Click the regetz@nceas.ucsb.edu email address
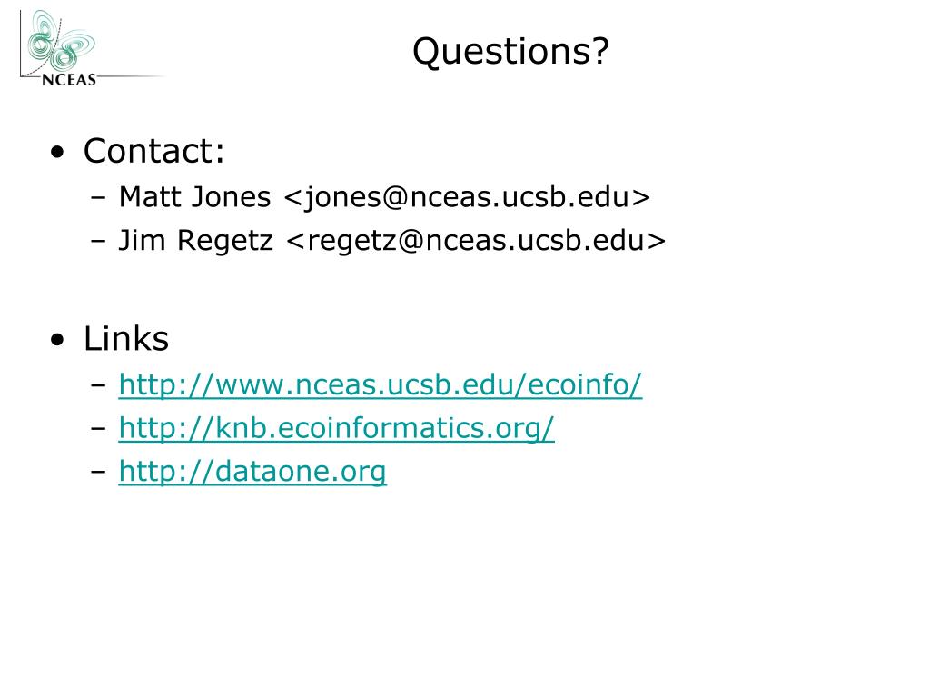The width and height of the screenshot is (930, 698). 476,241
